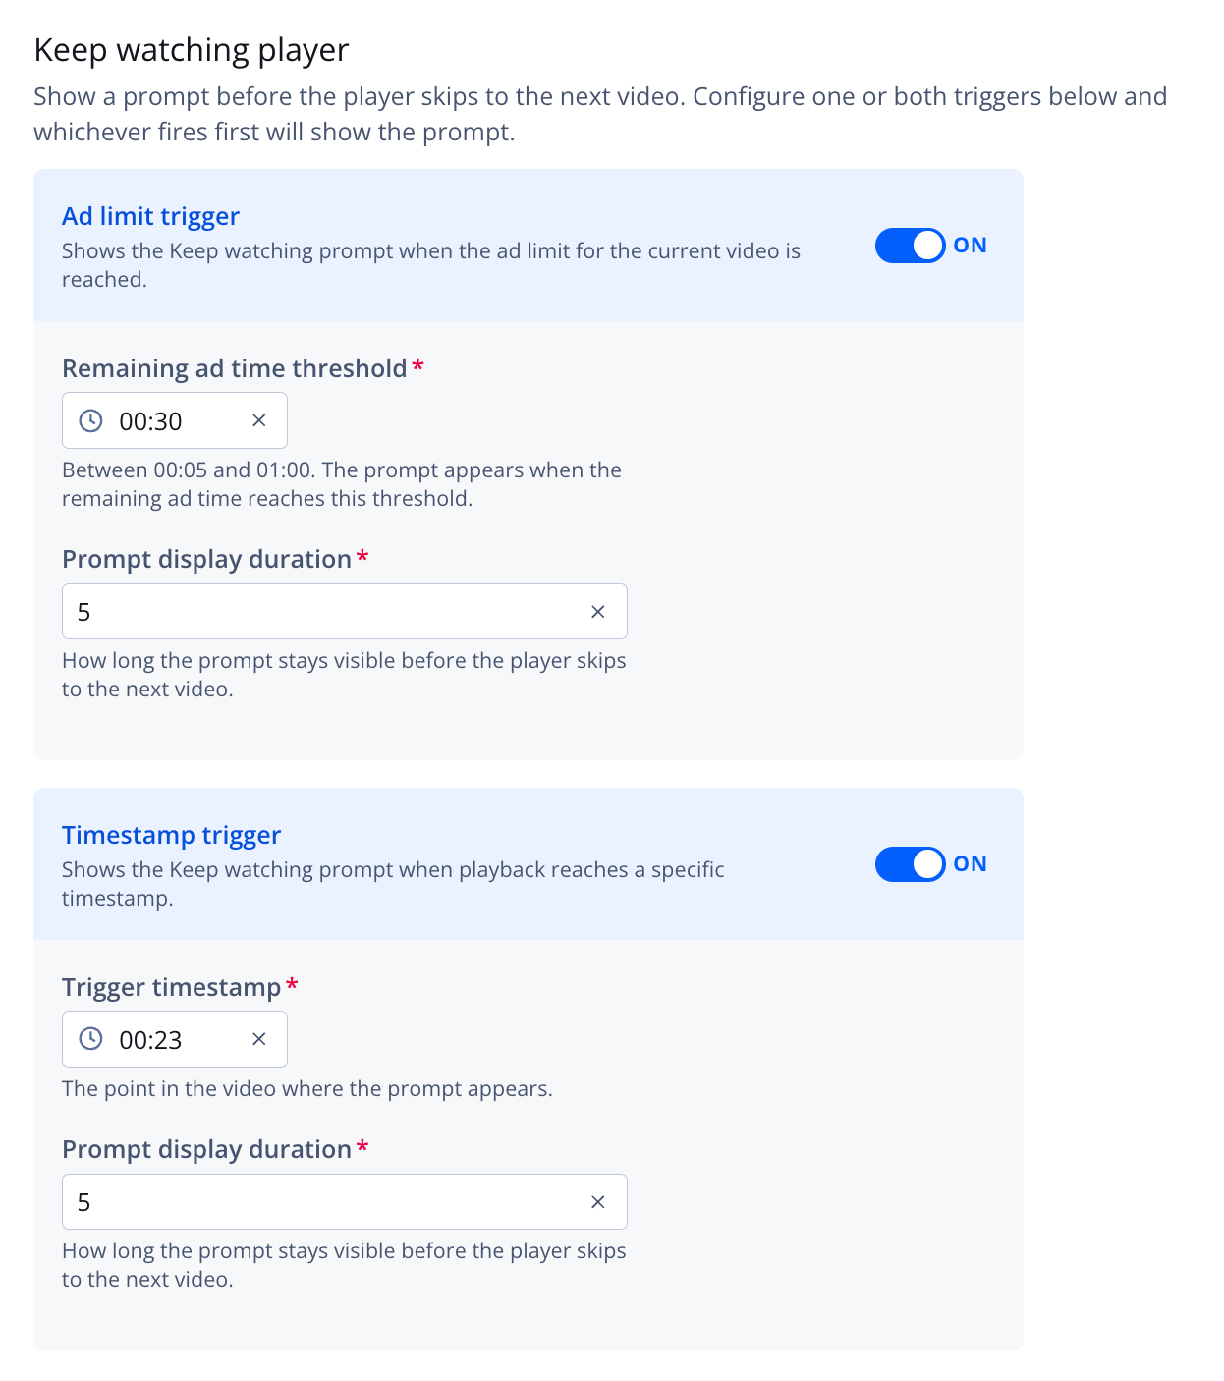Click the Trigger timestamp field label
Viewport: 1224px width, 1381px height.
(172, 987)
